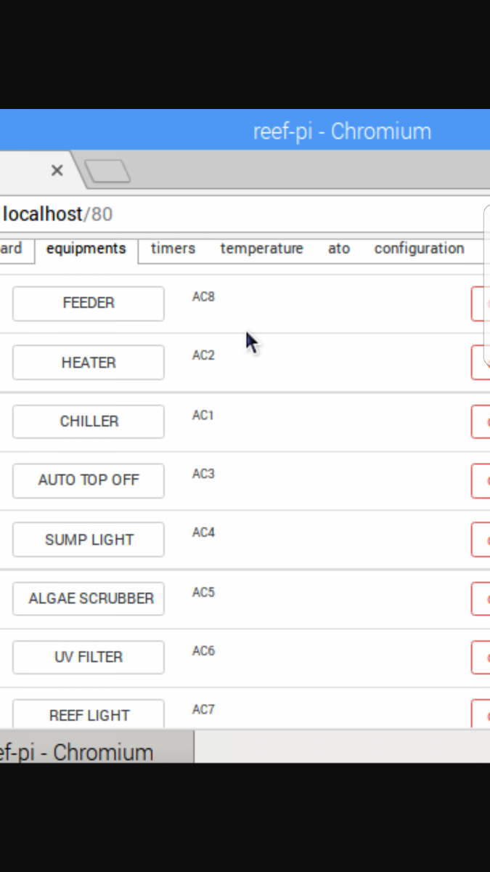
Task: Toggle the HEATER equipment button
Action: (x=89, y=363)
